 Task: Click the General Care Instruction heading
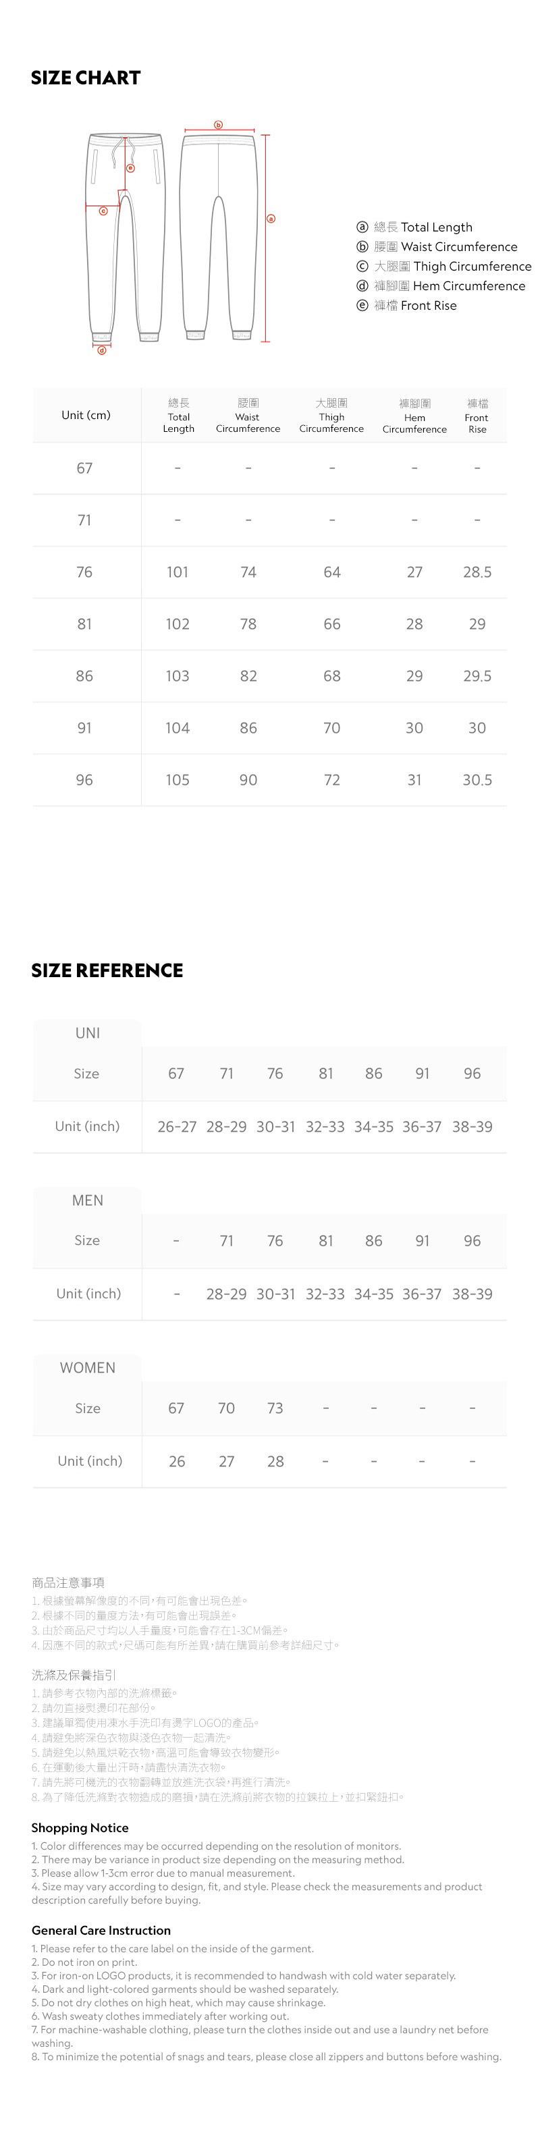(101, 1930)
